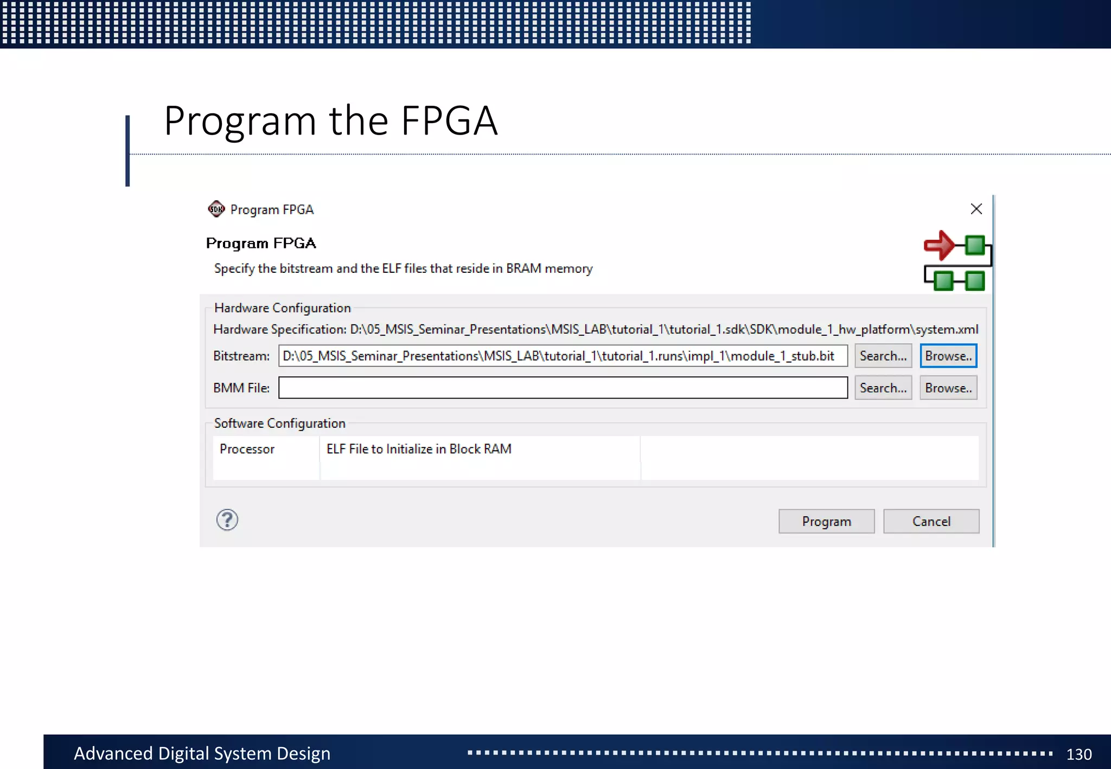Screen dimensions: 1111x769
Task: Click Browse button for BMM File
Action: (x=948, y=388)
